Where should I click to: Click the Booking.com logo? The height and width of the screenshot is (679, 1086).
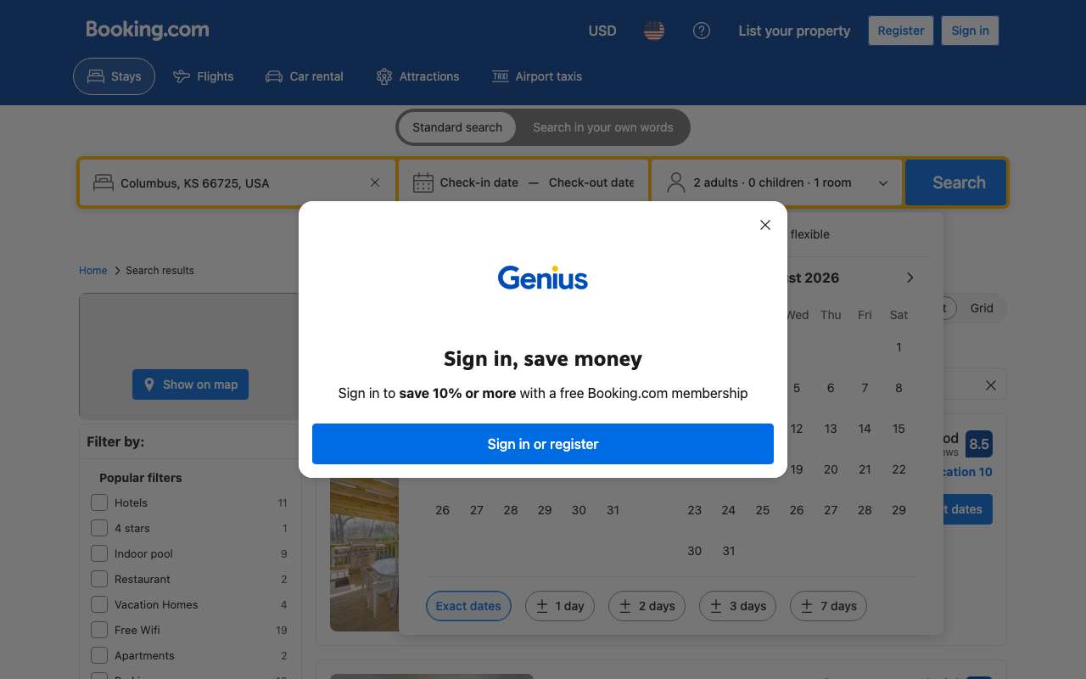pyautogui.click(x=148, y=30)
